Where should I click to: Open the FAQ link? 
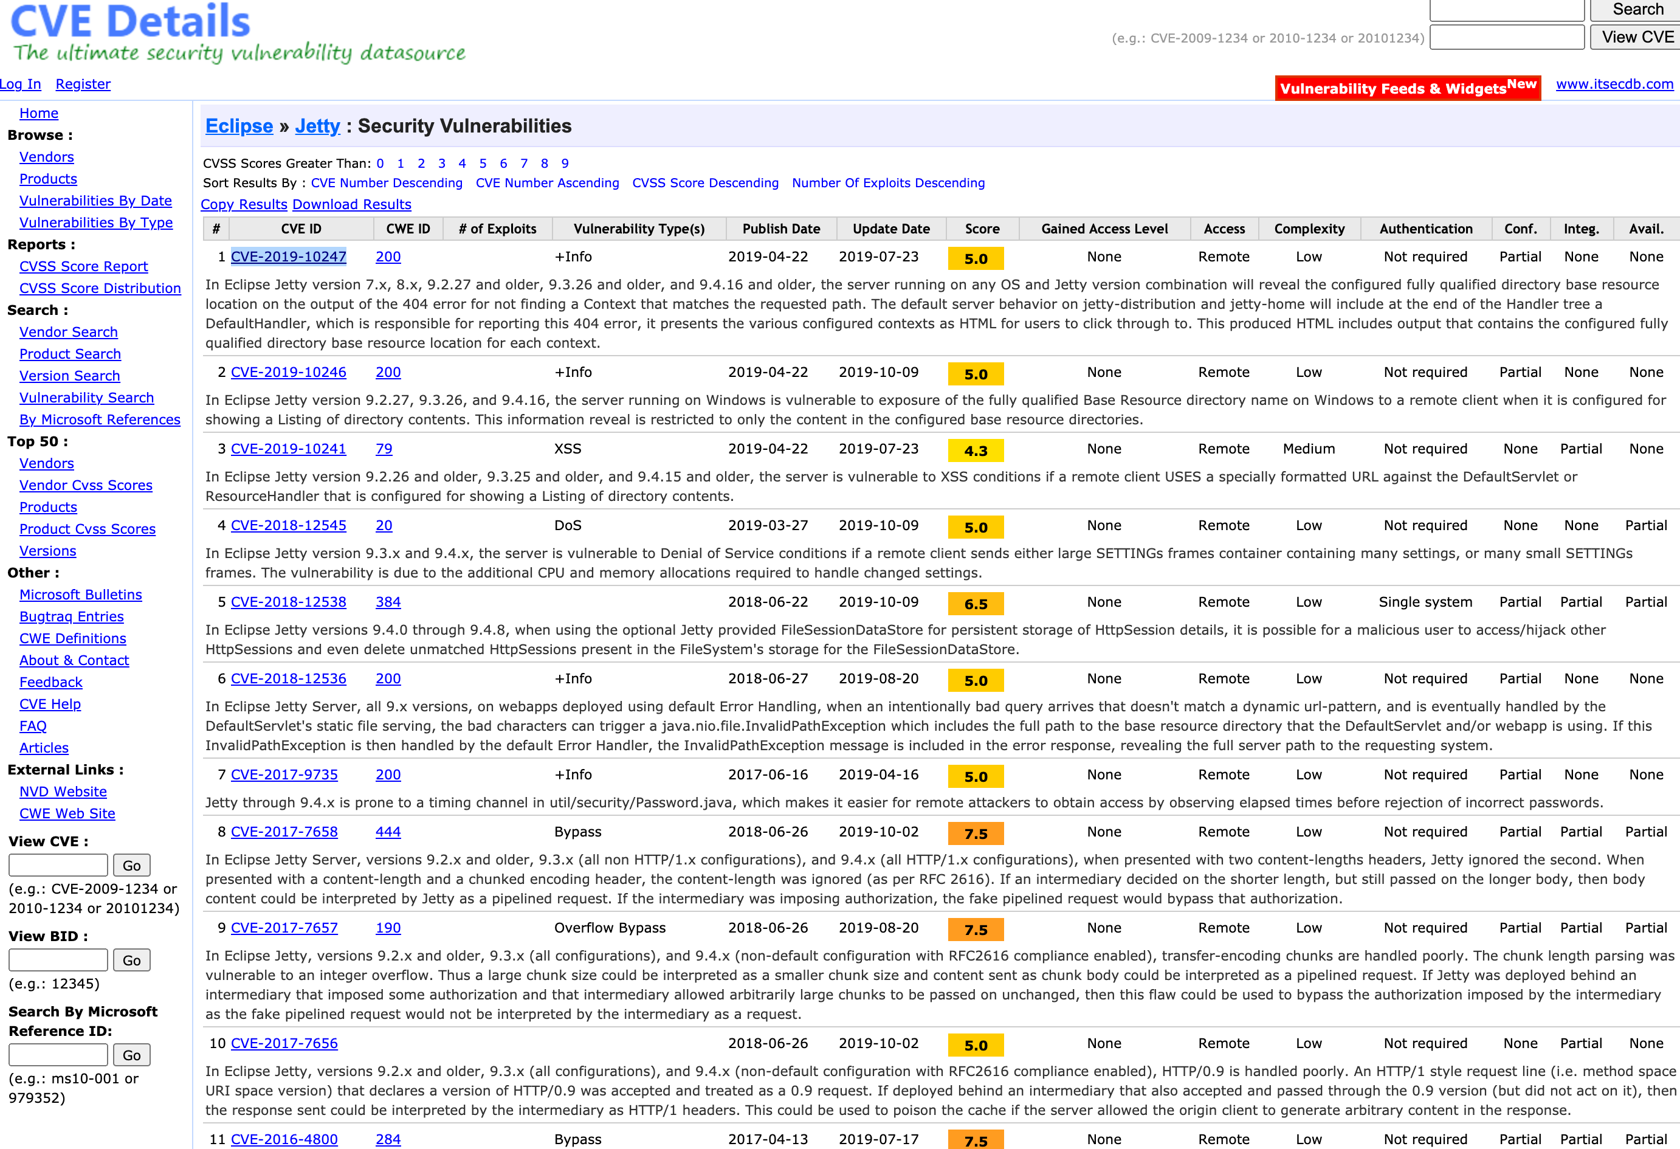33,725
